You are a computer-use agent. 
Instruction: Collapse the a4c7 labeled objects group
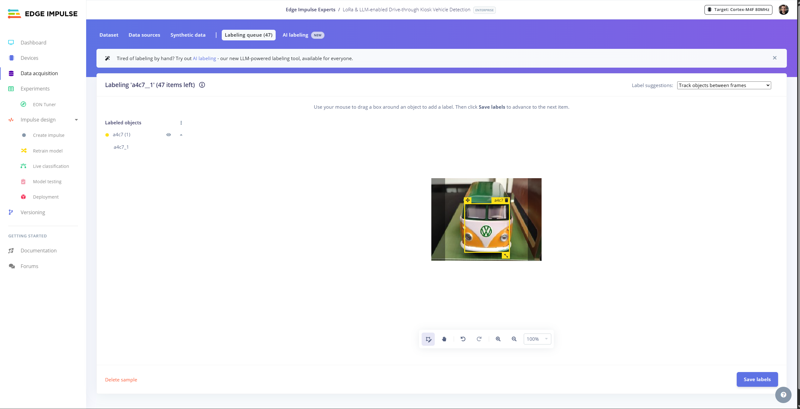click(x=181, y=135)
